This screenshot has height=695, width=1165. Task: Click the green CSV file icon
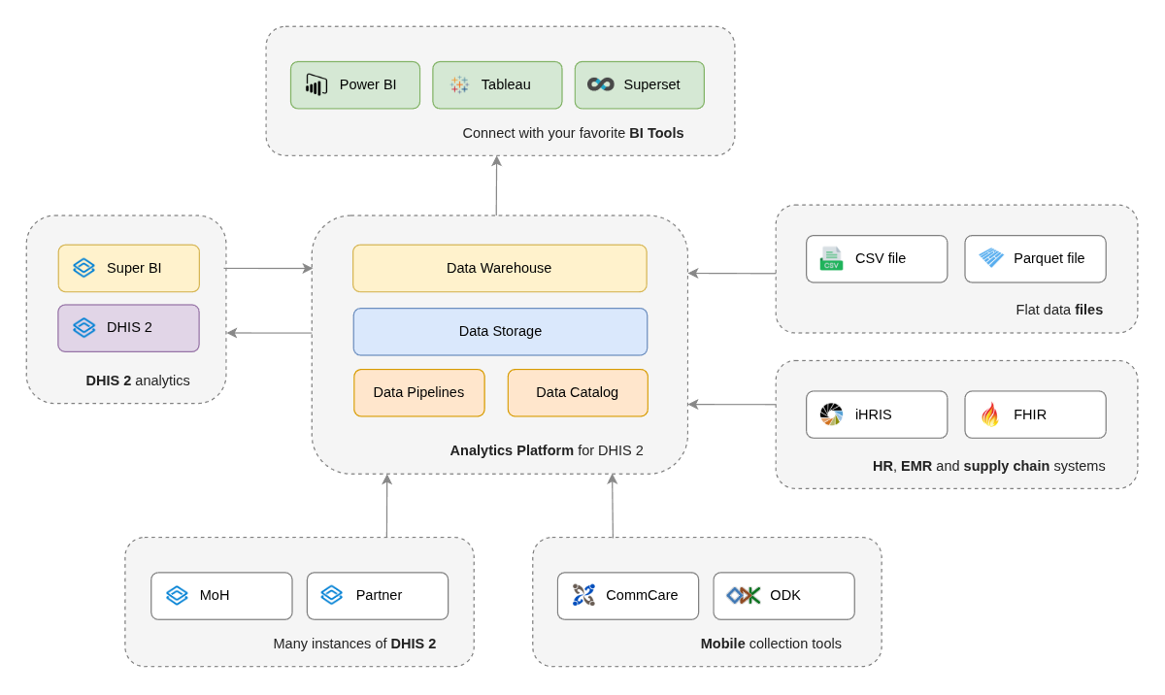point(830,258)
